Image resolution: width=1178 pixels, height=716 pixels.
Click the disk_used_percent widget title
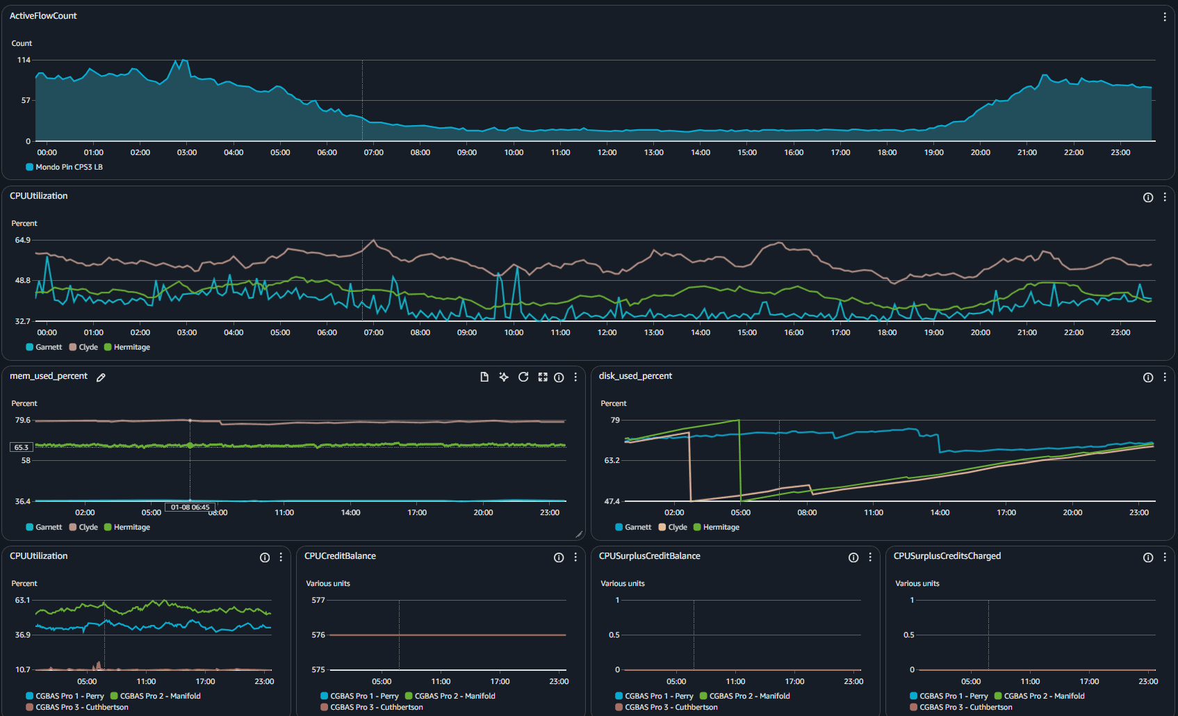[635, 376]
